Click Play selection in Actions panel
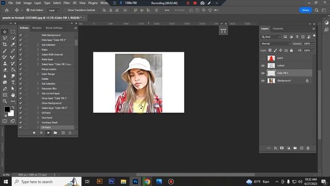The height and width of the screenshot is (186, 330). [x=48, y=133]
